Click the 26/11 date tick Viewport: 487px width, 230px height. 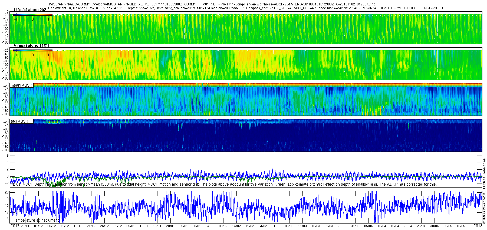pyautogui.click(x=25, y=226)
